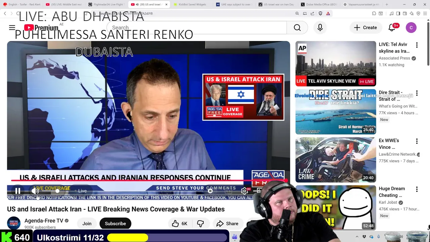Open Dire Strait video thumbnail
Image resolution: width=430 pixels, height=242 pixels.
336,112
